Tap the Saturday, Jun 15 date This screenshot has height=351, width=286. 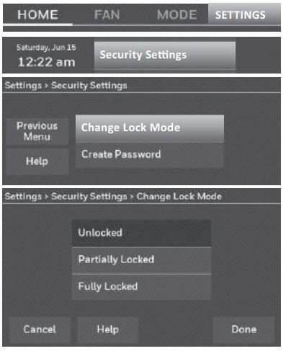coord(46,48)
